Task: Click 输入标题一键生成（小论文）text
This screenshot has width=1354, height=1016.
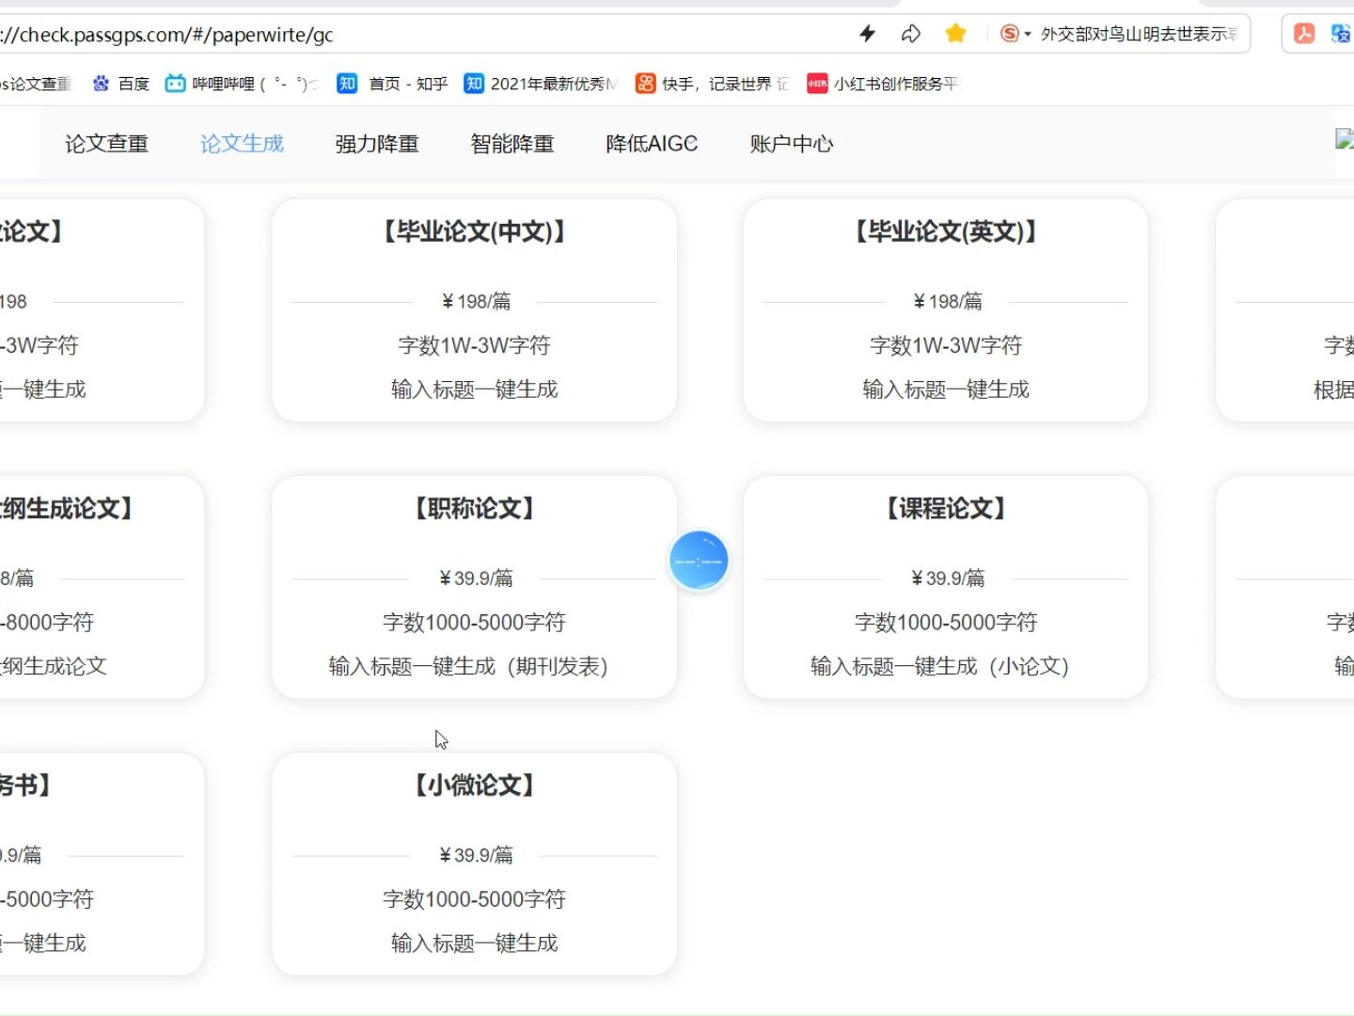Action: point(942,666)
